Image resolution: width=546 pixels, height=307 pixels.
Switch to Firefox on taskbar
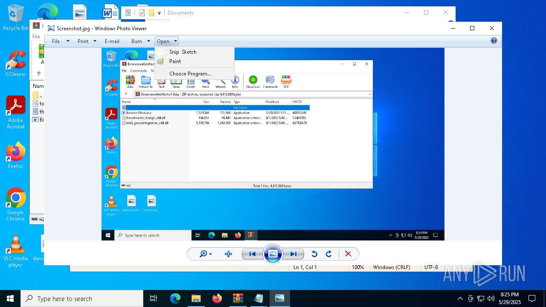coord(217,298)
